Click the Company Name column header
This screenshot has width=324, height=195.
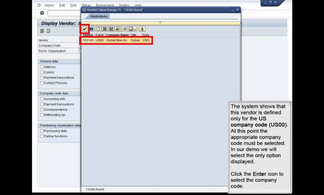pyautogui.click(x=118, y=35)
